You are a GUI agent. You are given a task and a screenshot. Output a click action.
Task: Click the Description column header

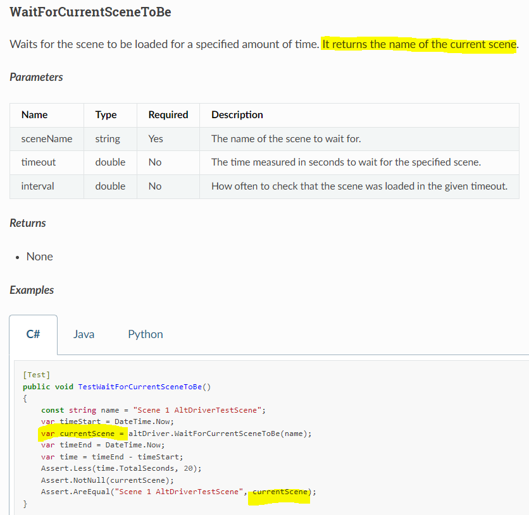(x=237, y=114)
